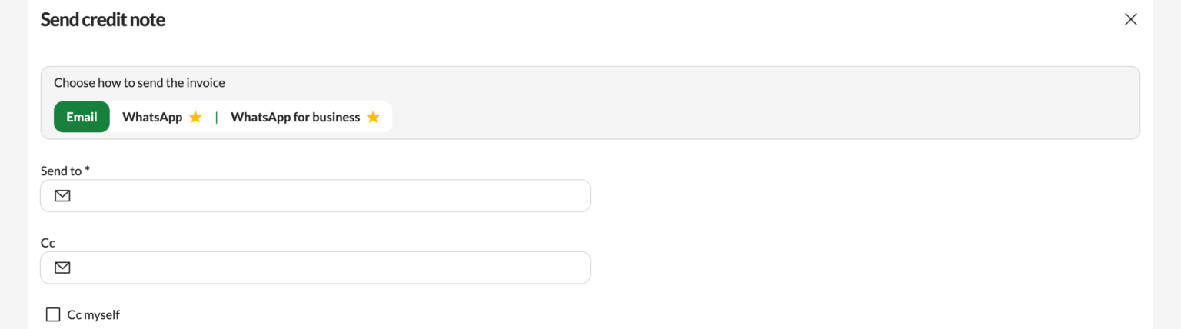Click the "Send credit note" heading
This screenshot has height=329, width=1181.
click(102, 20)
